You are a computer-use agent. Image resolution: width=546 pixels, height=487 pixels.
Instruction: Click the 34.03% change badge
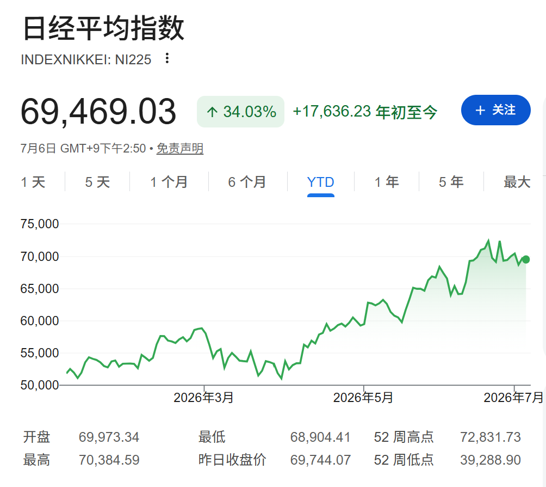pyautogui.click(x=240, y=112)
